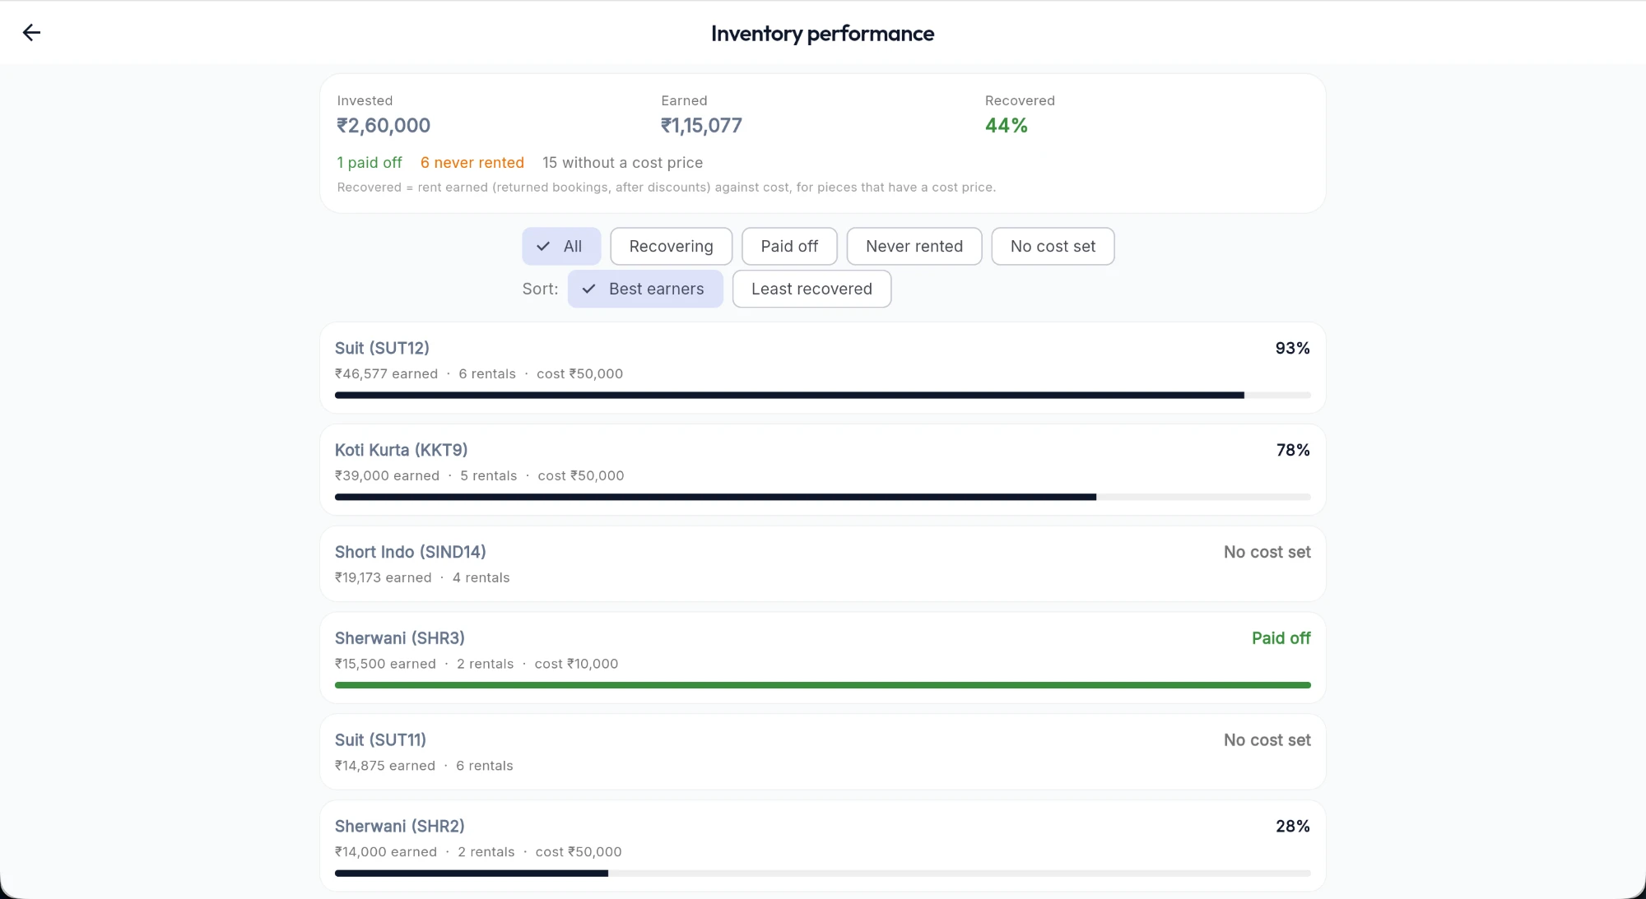The height and width of the screenshot is (899, 1646).
Task: Select the All filter chip
Action: click(x=561, y=246)
